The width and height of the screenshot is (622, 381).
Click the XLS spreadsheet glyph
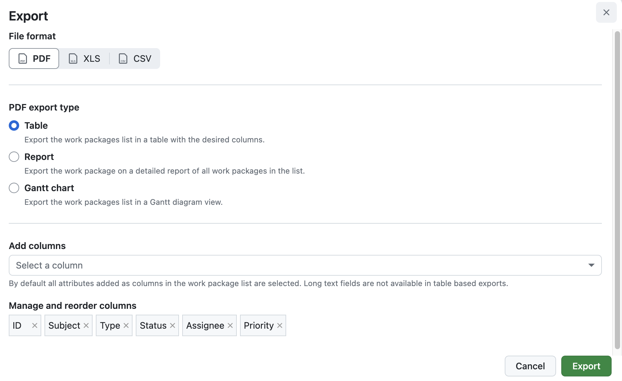(x=73, y=59)
